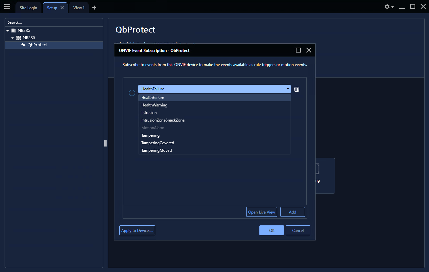The width and height of the screenshot is (429, 272).
Task: Close the ONVIF Event Subscription dialog
Action: click(309, 50)
